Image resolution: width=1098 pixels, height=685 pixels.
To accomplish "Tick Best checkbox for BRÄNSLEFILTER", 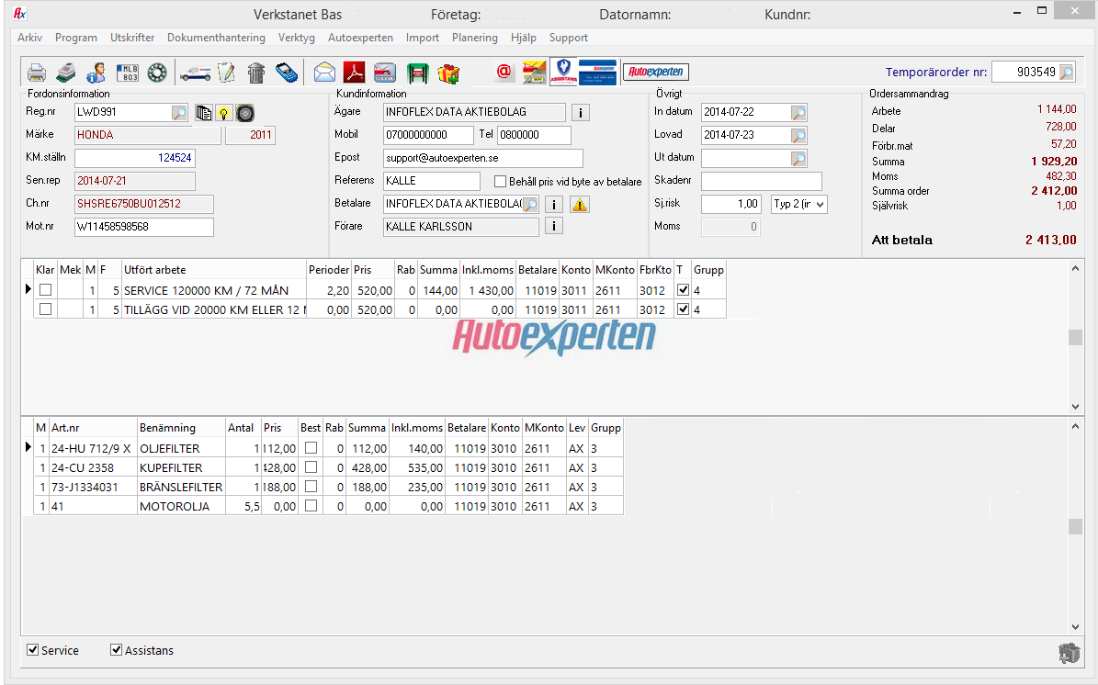I will click(311, 487).
